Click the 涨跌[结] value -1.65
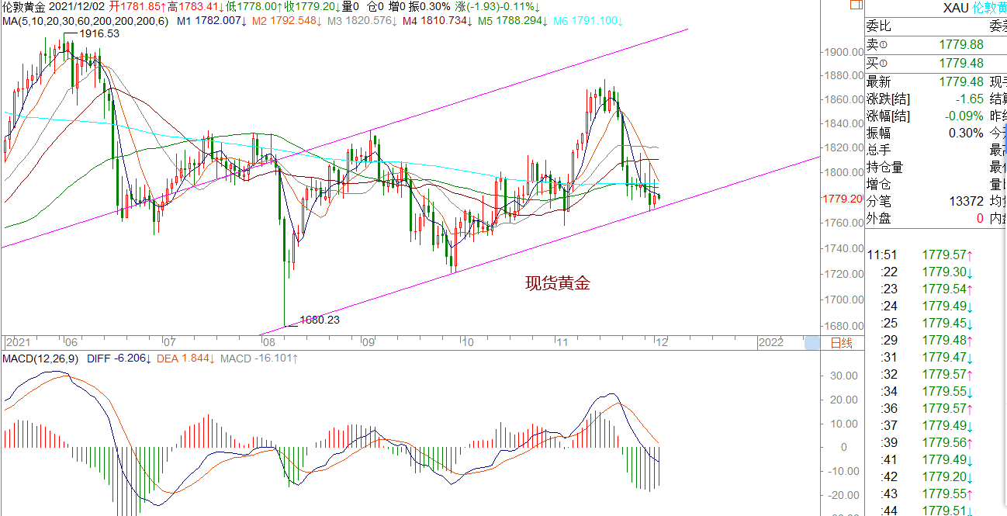 (x=971, y=99)
